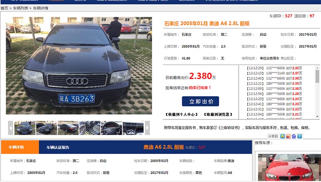Show next thumbnails with right arrow
This screenshot has height=182, width=321.
(147, 128)
